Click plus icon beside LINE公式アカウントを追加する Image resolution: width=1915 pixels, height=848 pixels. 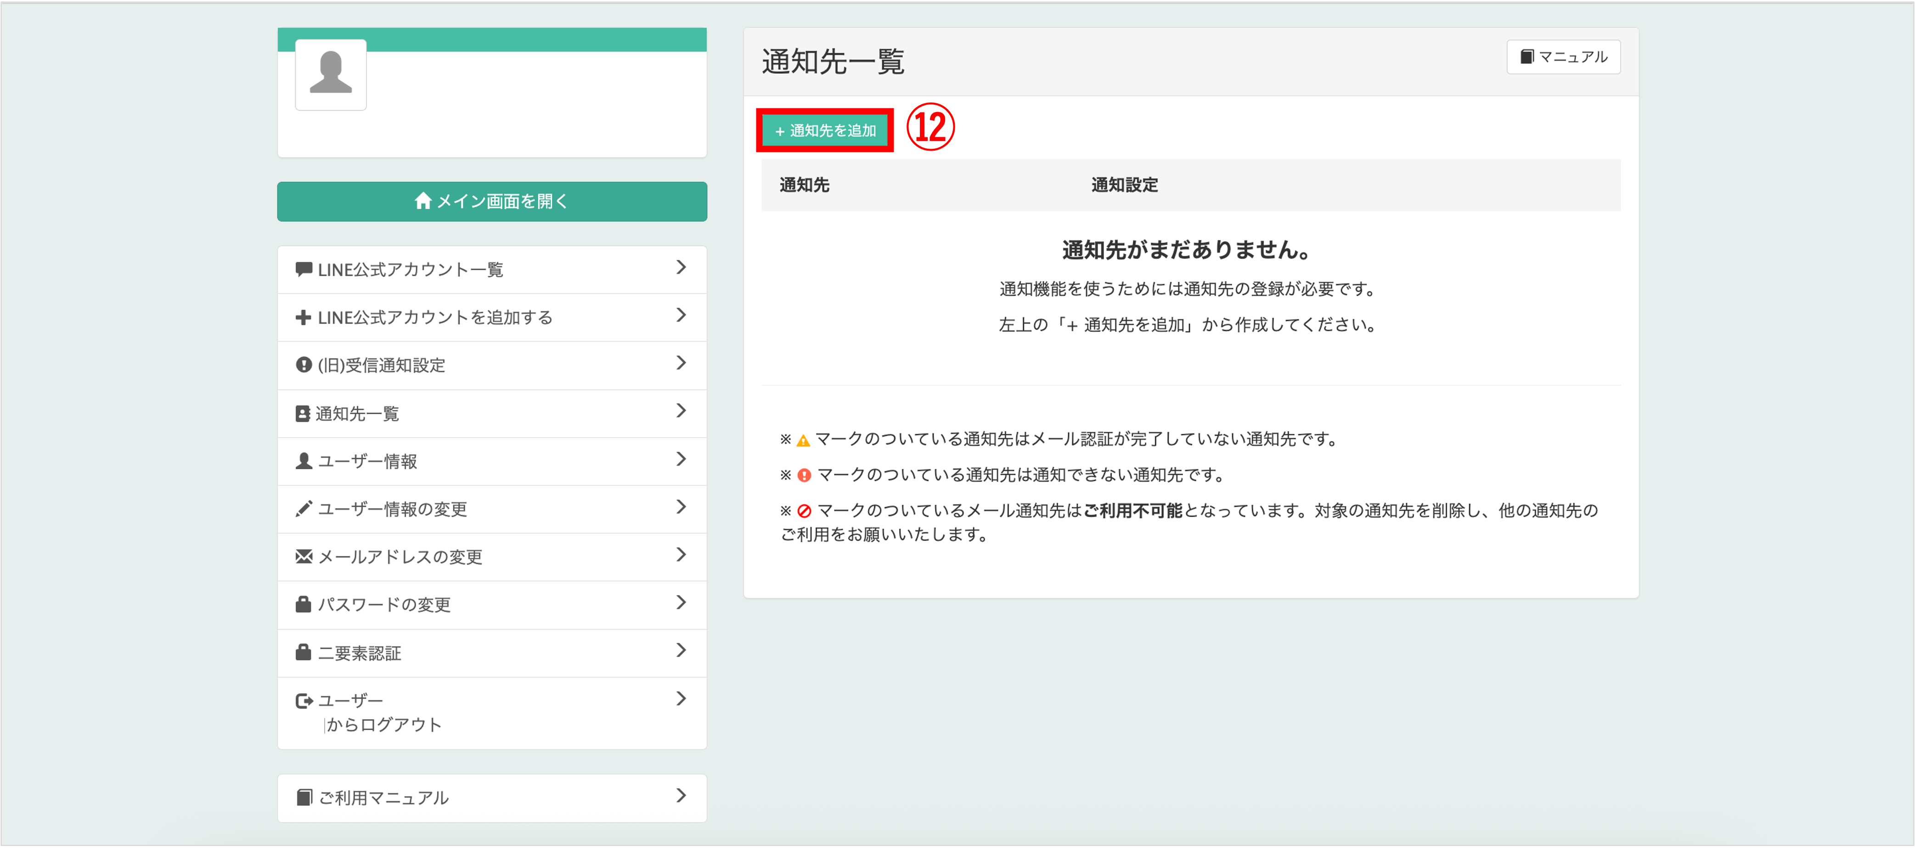click(303, 317)
